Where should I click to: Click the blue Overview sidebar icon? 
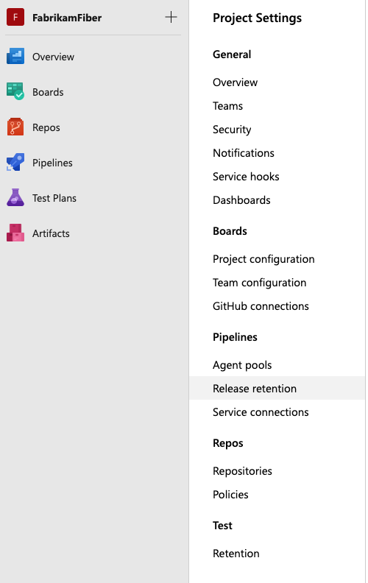point(15,57)
